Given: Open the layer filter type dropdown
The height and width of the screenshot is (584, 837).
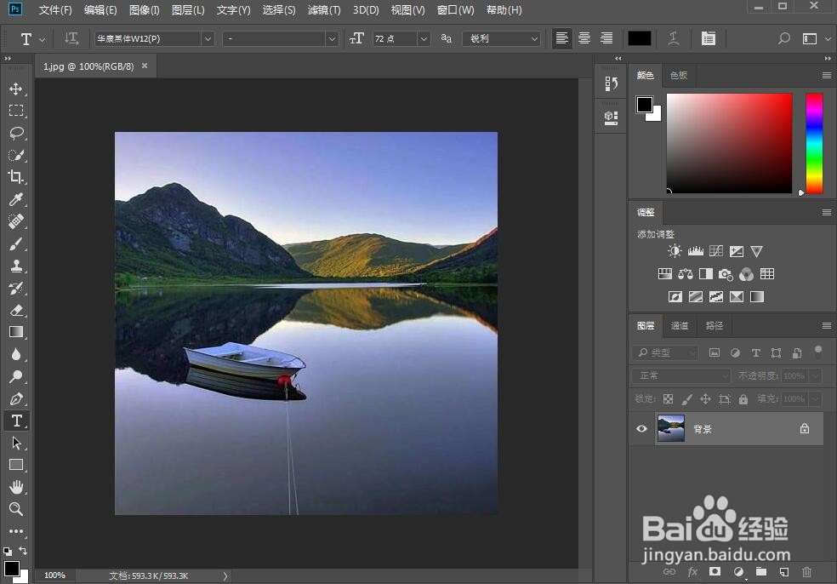Looking at the screenshot, I should point(665,352).
